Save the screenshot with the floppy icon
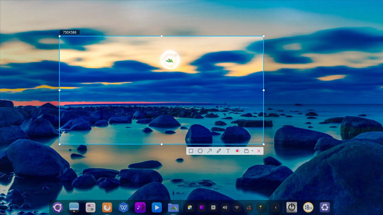 coord(246,151)
